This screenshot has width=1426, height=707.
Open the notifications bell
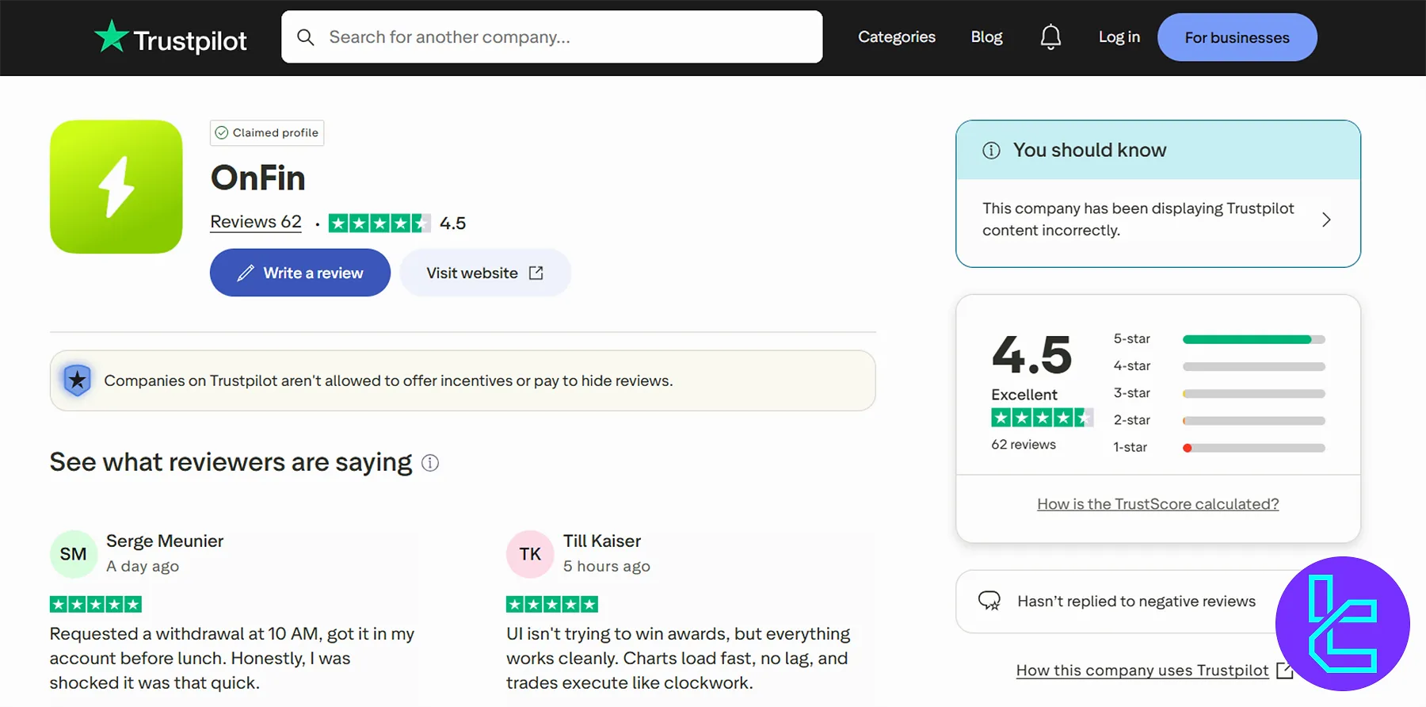point(1050,36)
